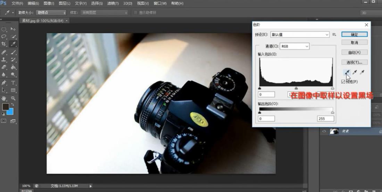Select the Rectangle shape tool
The width and height of the screenshot is (382, 192).
pyautogui.click(x=13, y=90)
